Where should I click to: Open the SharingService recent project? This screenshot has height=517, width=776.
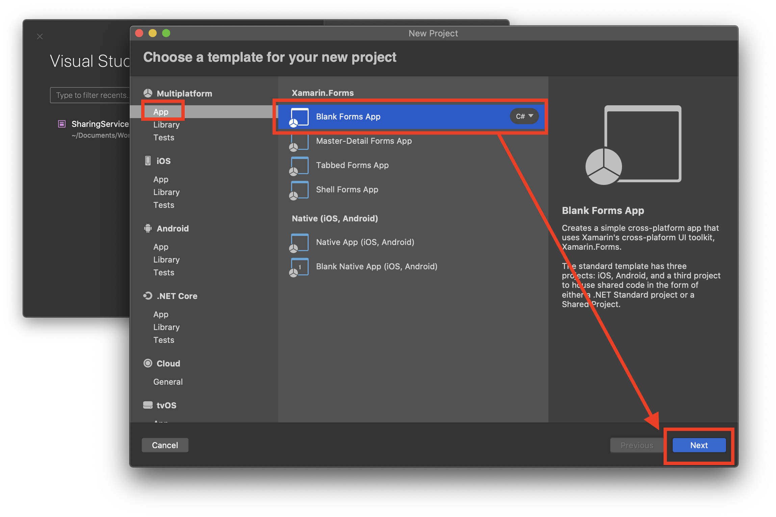[x=100, y=124]
